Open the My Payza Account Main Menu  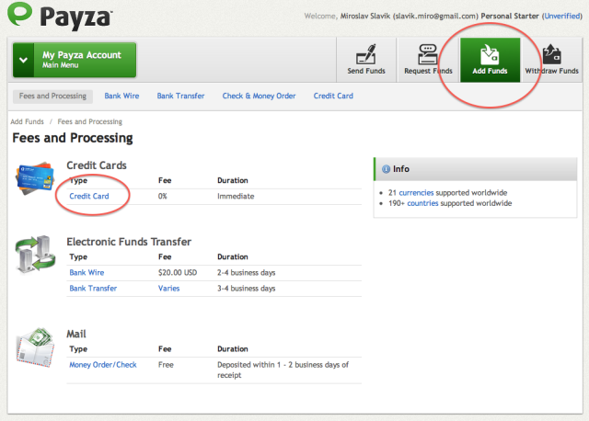[75, 60]
